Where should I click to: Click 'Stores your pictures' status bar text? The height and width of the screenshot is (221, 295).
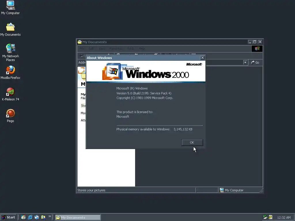point(91,190)
